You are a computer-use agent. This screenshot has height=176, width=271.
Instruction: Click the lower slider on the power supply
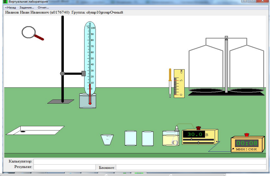[198, 143]
